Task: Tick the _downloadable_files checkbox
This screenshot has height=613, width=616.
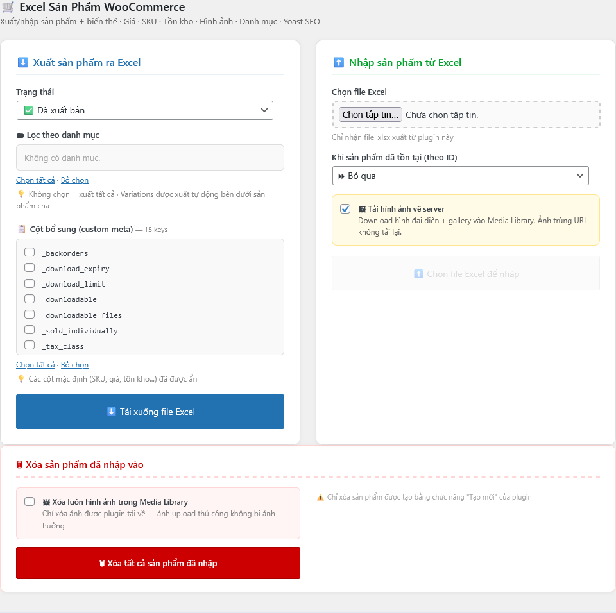Action: (30, 314)
